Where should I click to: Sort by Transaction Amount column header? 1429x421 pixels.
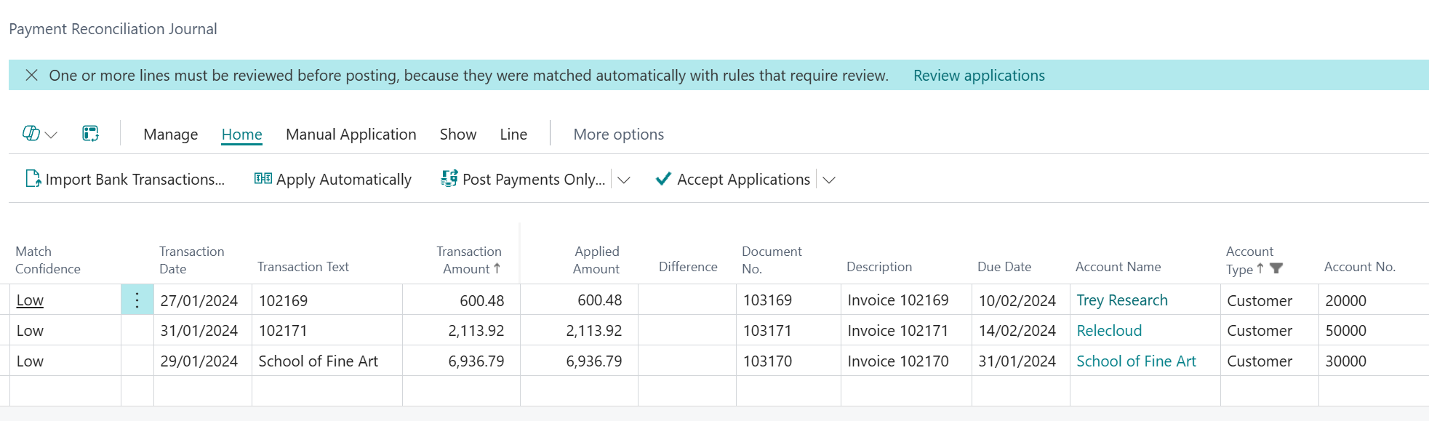(469, 260)
